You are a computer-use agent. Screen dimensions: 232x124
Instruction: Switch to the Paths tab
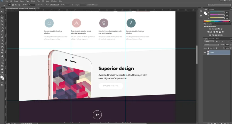[218, 39]
